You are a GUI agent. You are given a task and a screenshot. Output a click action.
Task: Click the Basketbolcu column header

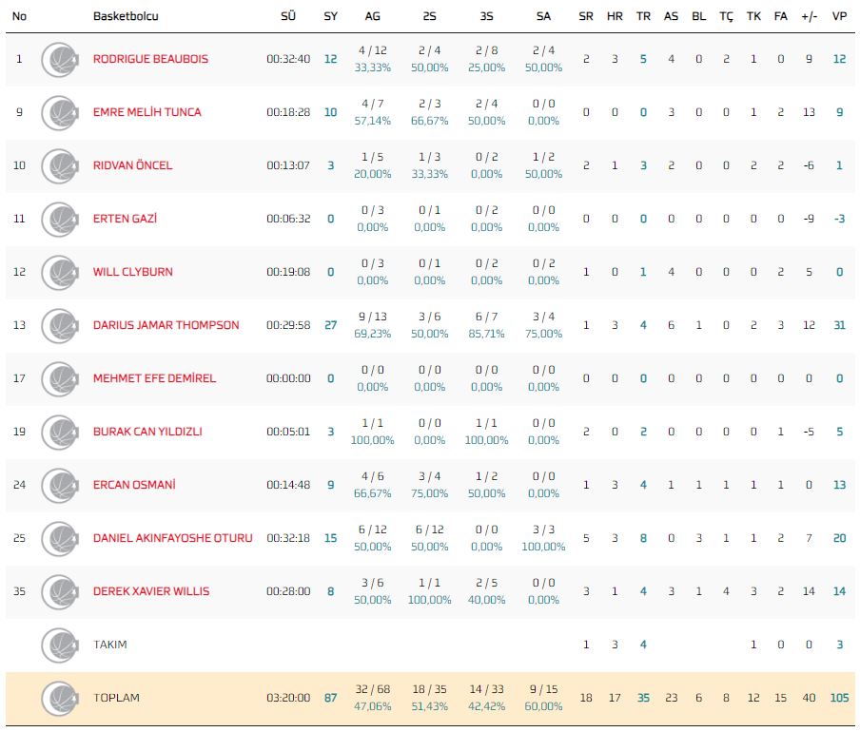(x=126, y=16)
